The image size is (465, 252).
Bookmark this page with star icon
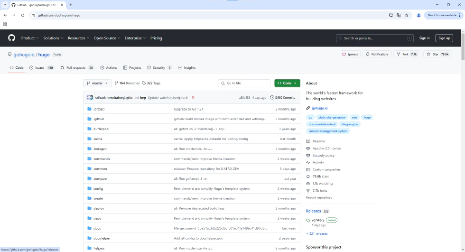[x=407, y=15]
